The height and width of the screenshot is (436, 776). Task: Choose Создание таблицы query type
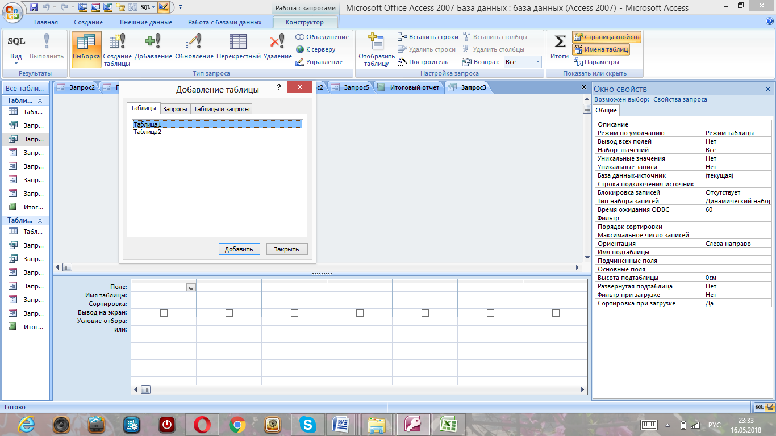pos(118,50)
